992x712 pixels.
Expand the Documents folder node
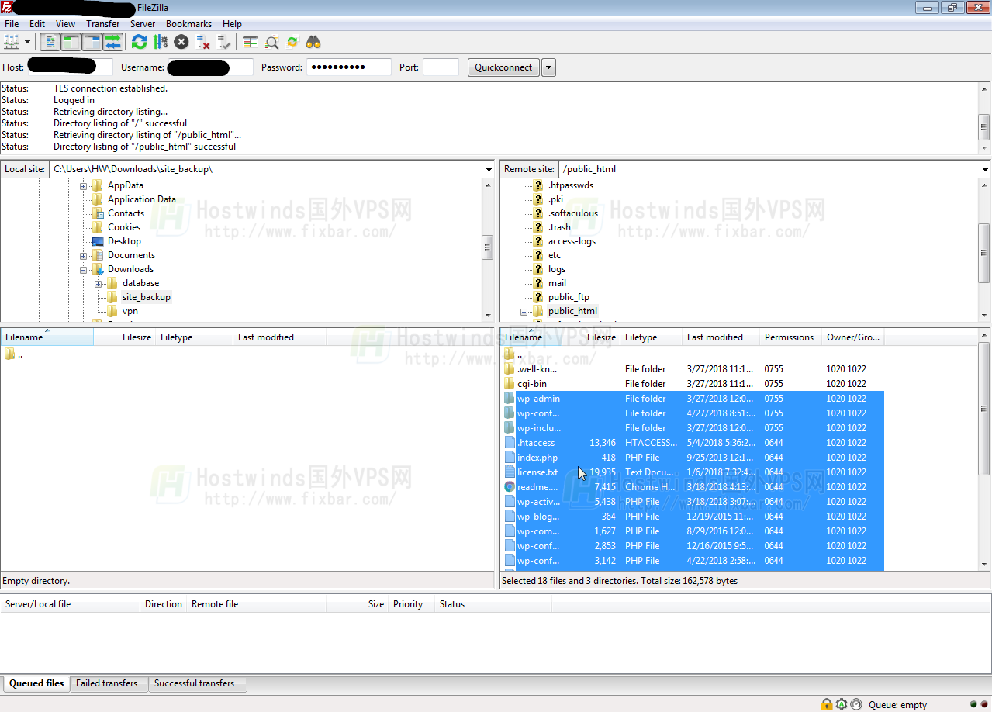pyautogui.click(x=84, y=255)
